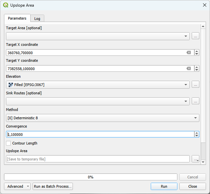Select the Parameters tab
The width and height of the screenshot is (210, 194).
17,18
